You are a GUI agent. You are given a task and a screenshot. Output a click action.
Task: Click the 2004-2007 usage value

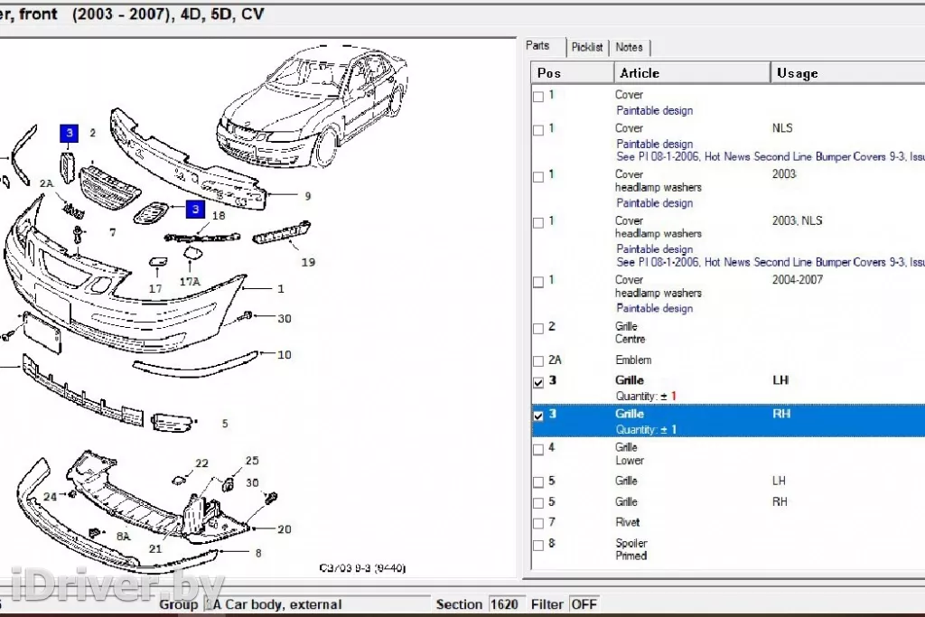[x=798, y=280]
